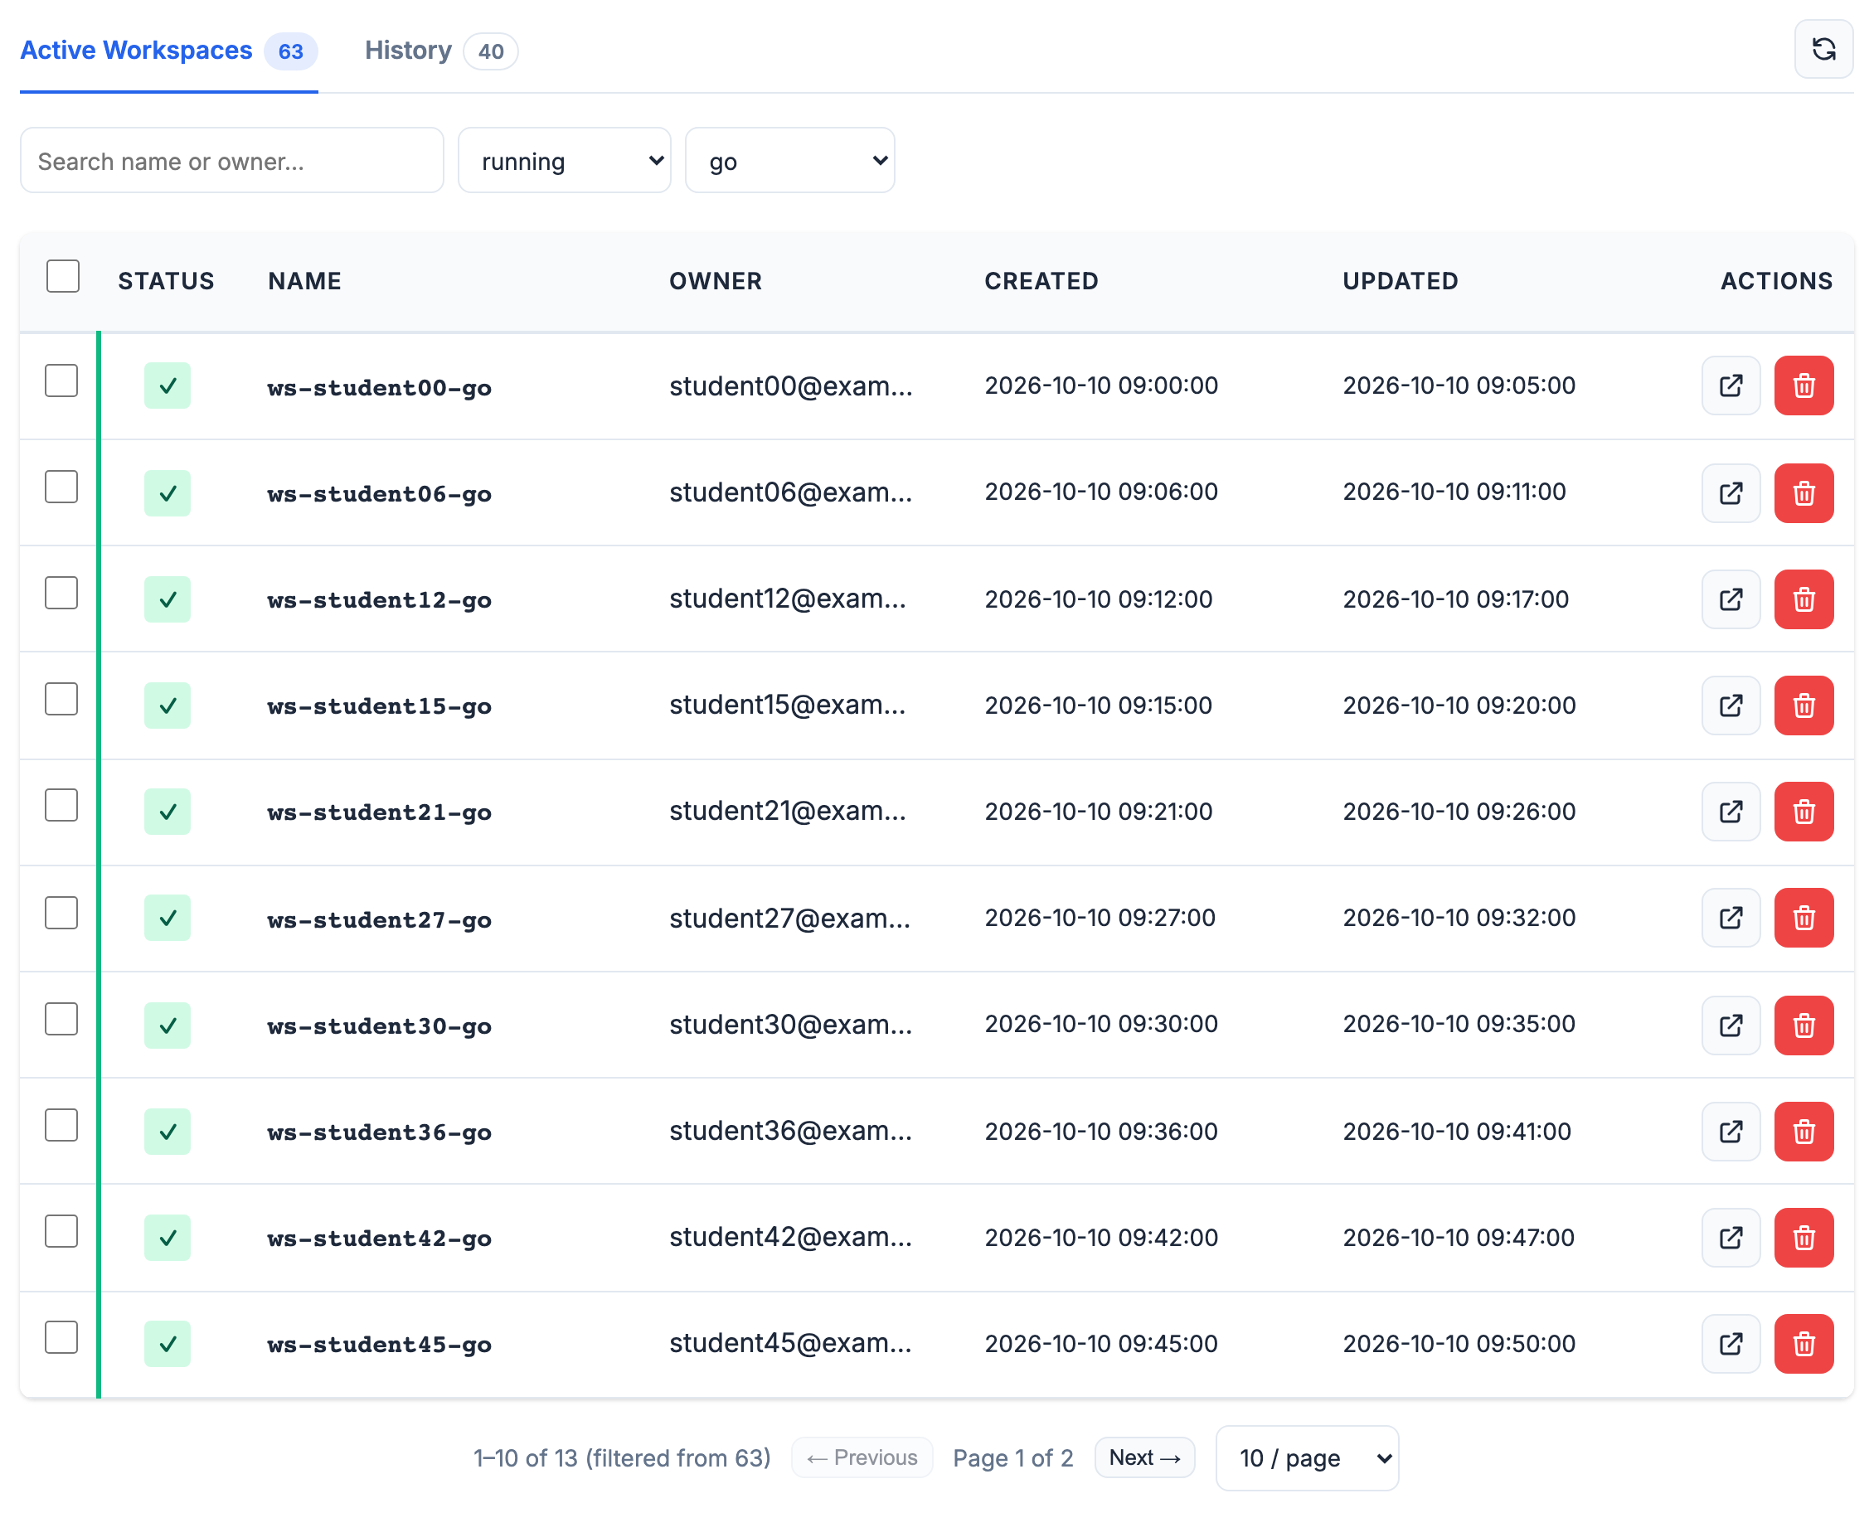Delete workspace ws-student30-go
1874x1537 pixels.
(1804, 1025)
